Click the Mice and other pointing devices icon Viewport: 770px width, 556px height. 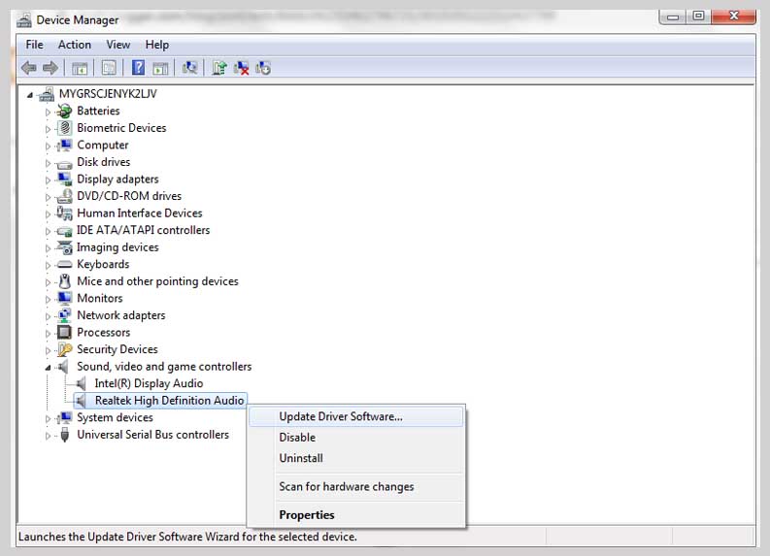pos(64,281)
